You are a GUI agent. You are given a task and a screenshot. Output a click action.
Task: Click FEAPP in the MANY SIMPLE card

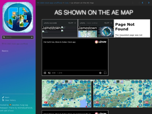pos(107,23)
